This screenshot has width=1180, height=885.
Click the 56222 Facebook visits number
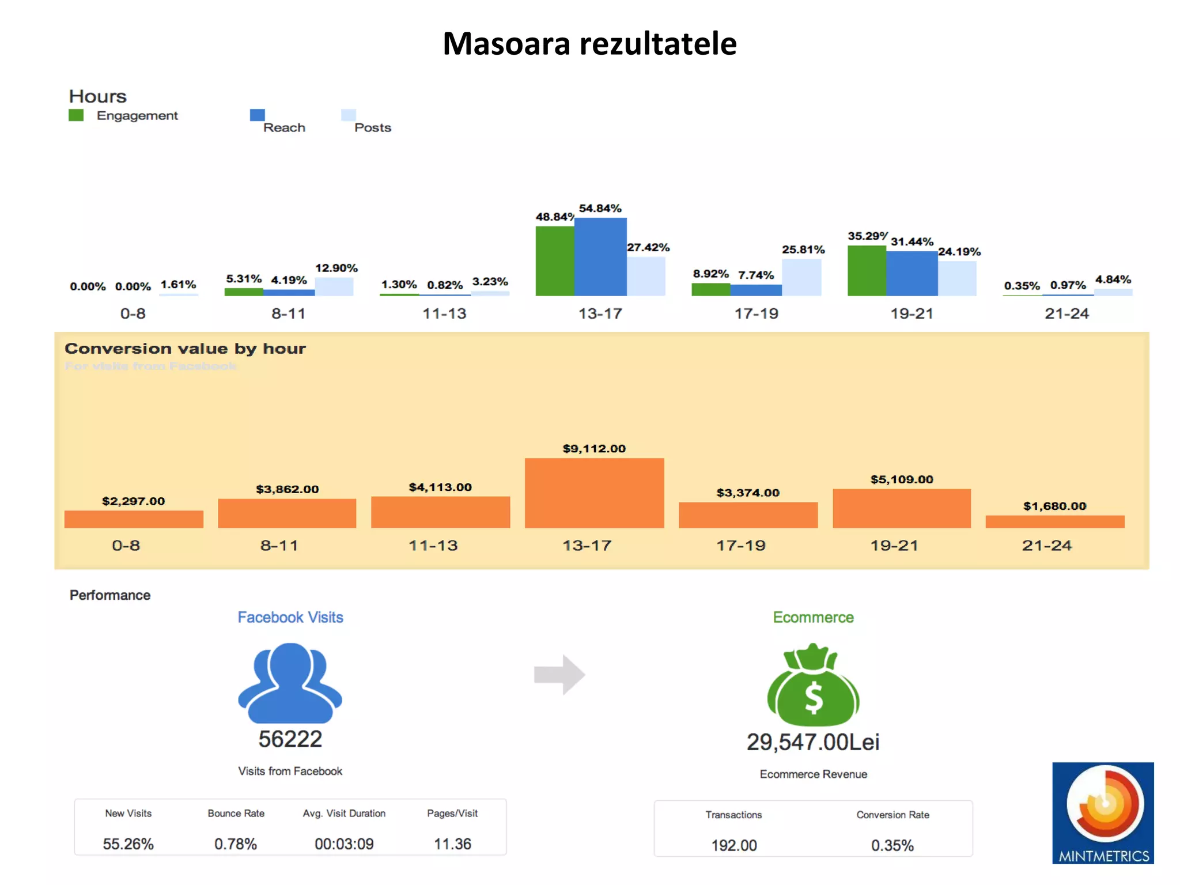[x=290, y=739]
